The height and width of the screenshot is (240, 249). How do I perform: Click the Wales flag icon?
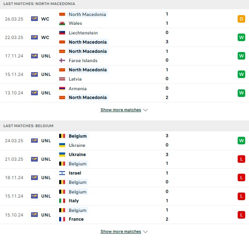tap(62, 23)
